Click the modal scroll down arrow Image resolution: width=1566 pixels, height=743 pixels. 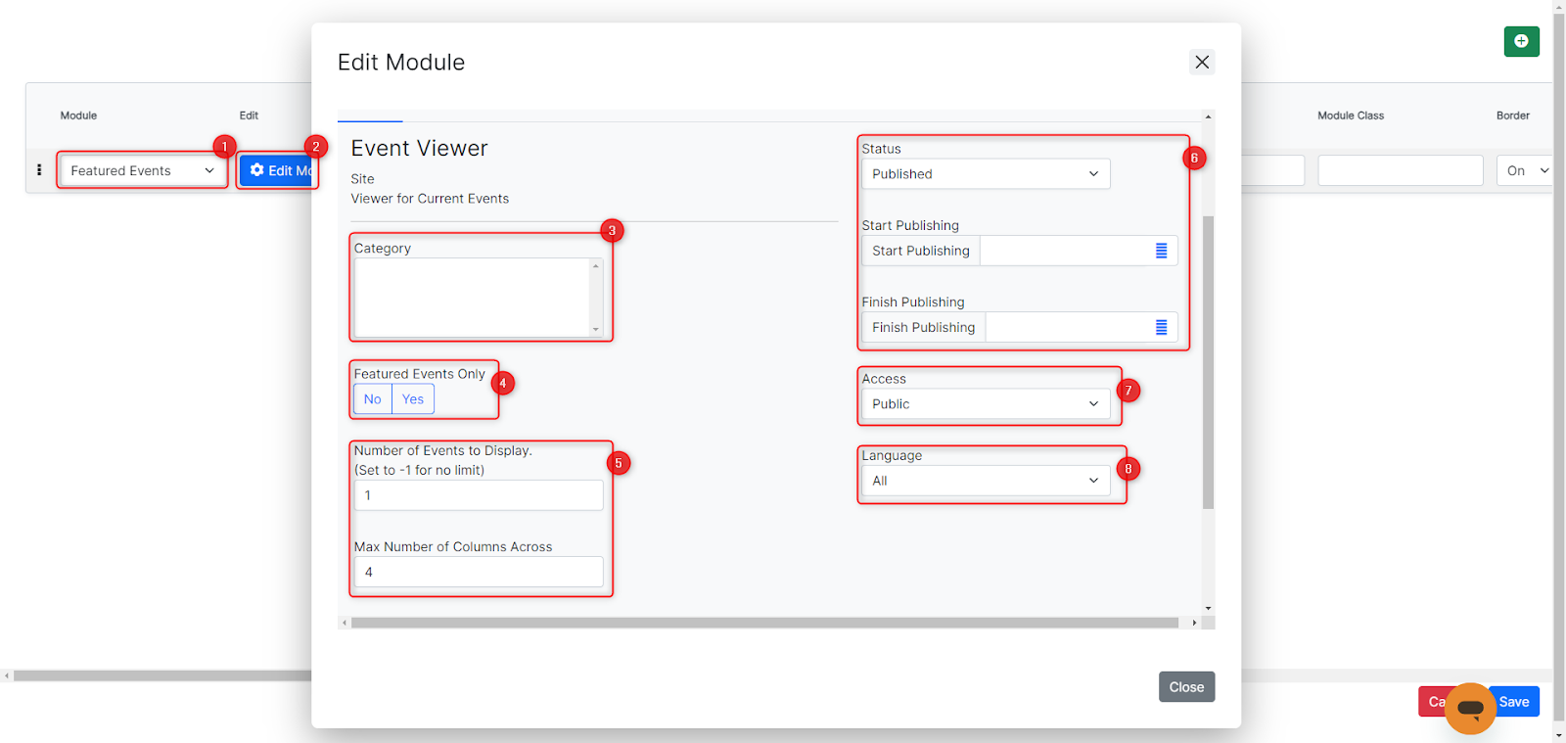click(1208, 609)
